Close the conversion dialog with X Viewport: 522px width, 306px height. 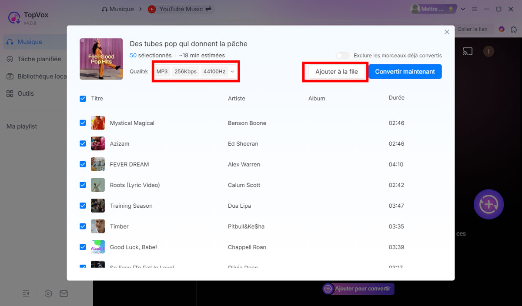pos(447,32)
